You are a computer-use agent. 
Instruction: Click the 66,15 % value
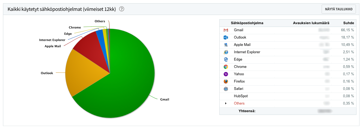pos(347,30)
